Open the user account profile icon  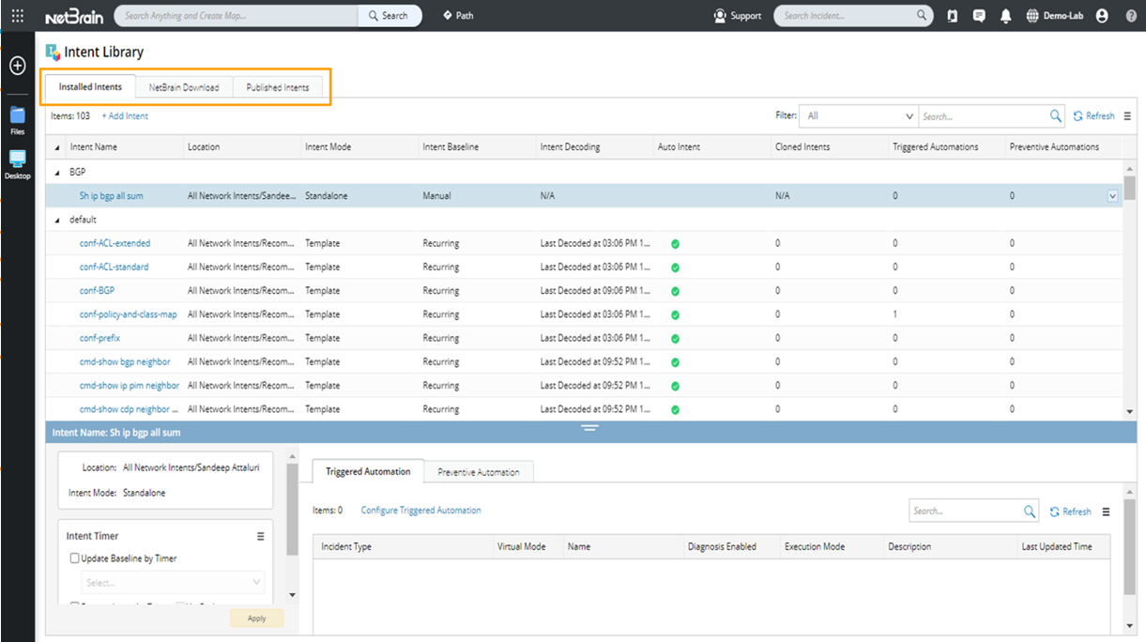(x=1102, y=16)
